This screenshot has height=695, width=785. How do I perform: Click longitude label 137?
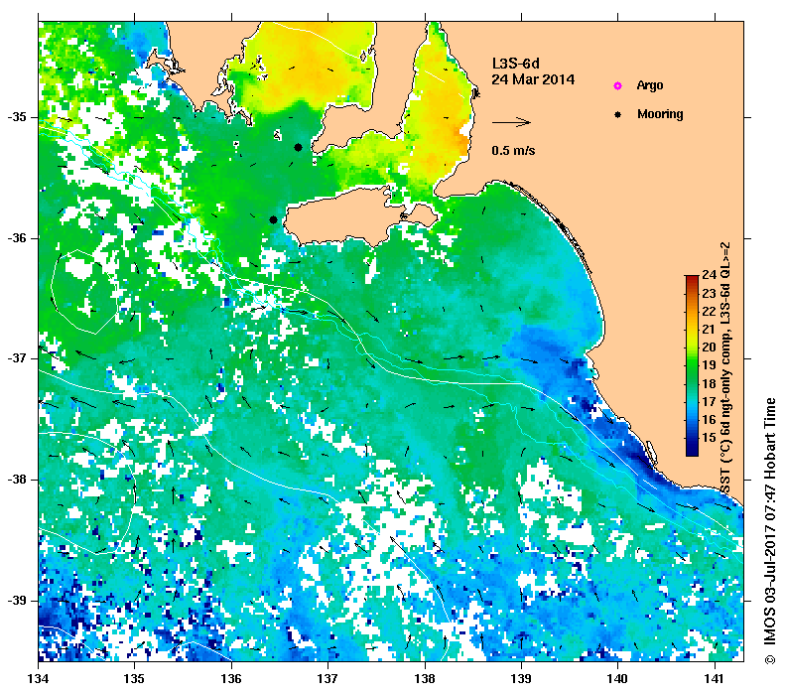point(327,679)
